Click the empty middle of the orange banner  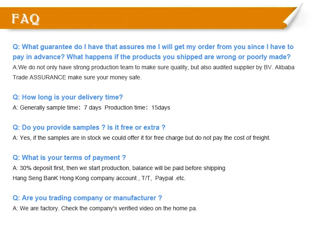tap(159, 19)
